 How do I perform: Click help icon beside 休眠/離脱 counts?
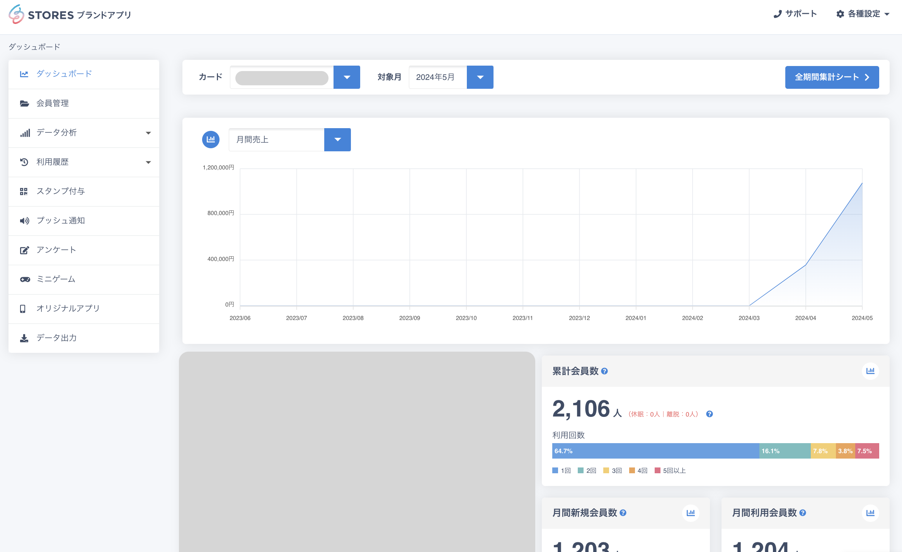[x=709, y=414]
